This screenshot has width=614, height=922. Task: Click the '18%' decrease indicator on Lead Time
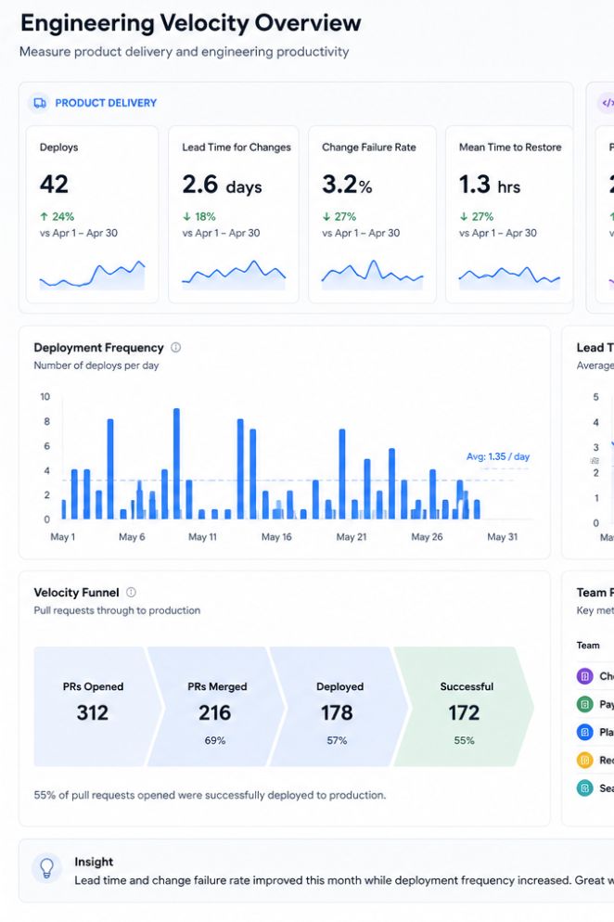[198, 216]
